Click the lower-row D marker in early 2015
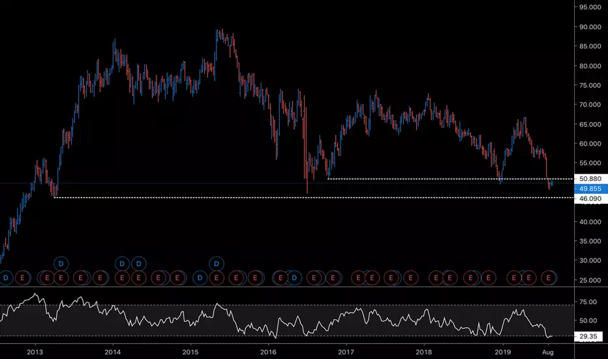This screenshot has height=359, width=608. [200, 278]
